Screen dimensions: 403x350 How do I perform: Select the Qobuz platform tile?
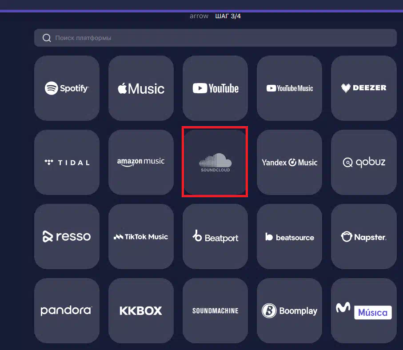click(x=363, y=163)
